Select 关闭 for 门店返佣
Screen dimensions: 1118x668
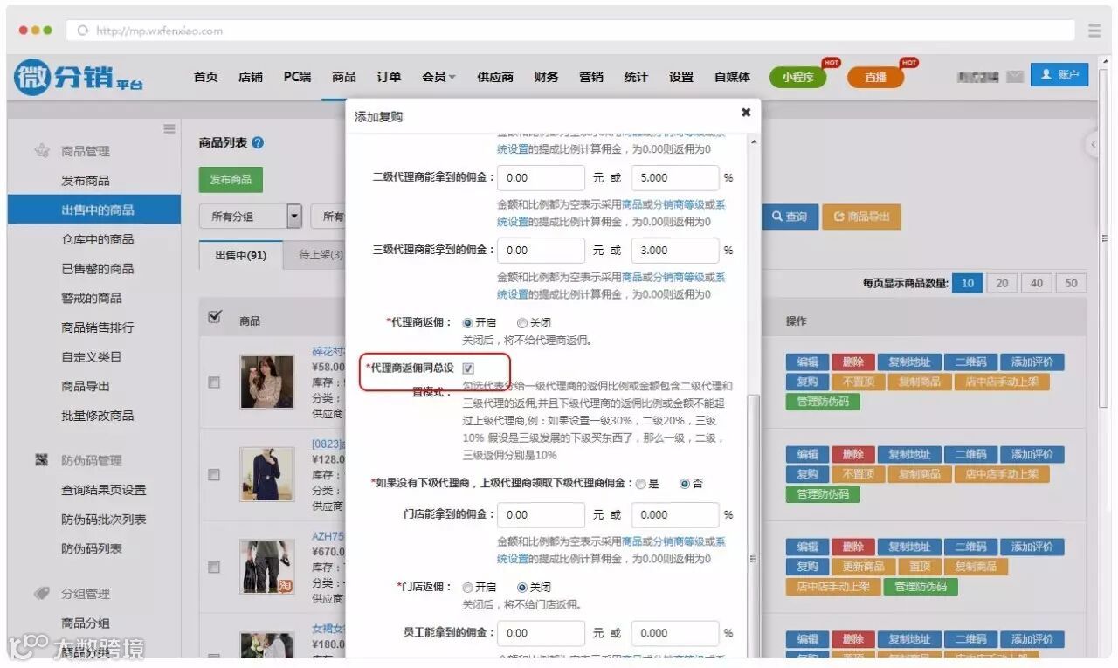522,588
